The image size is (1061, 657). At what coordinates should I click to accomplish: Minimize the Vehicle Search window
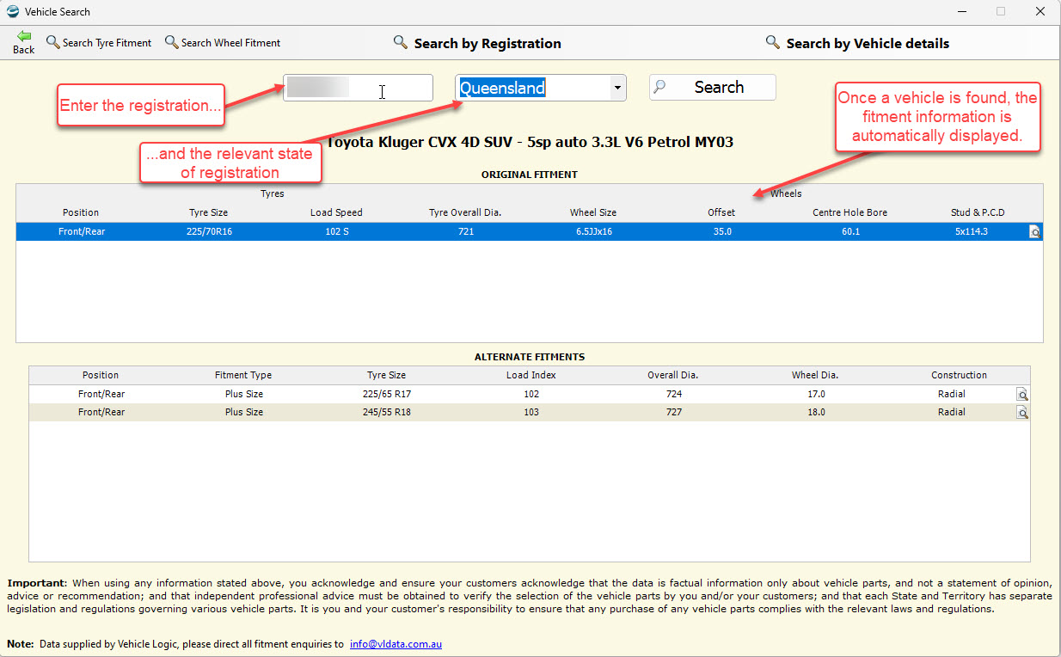tap(961, 12)
